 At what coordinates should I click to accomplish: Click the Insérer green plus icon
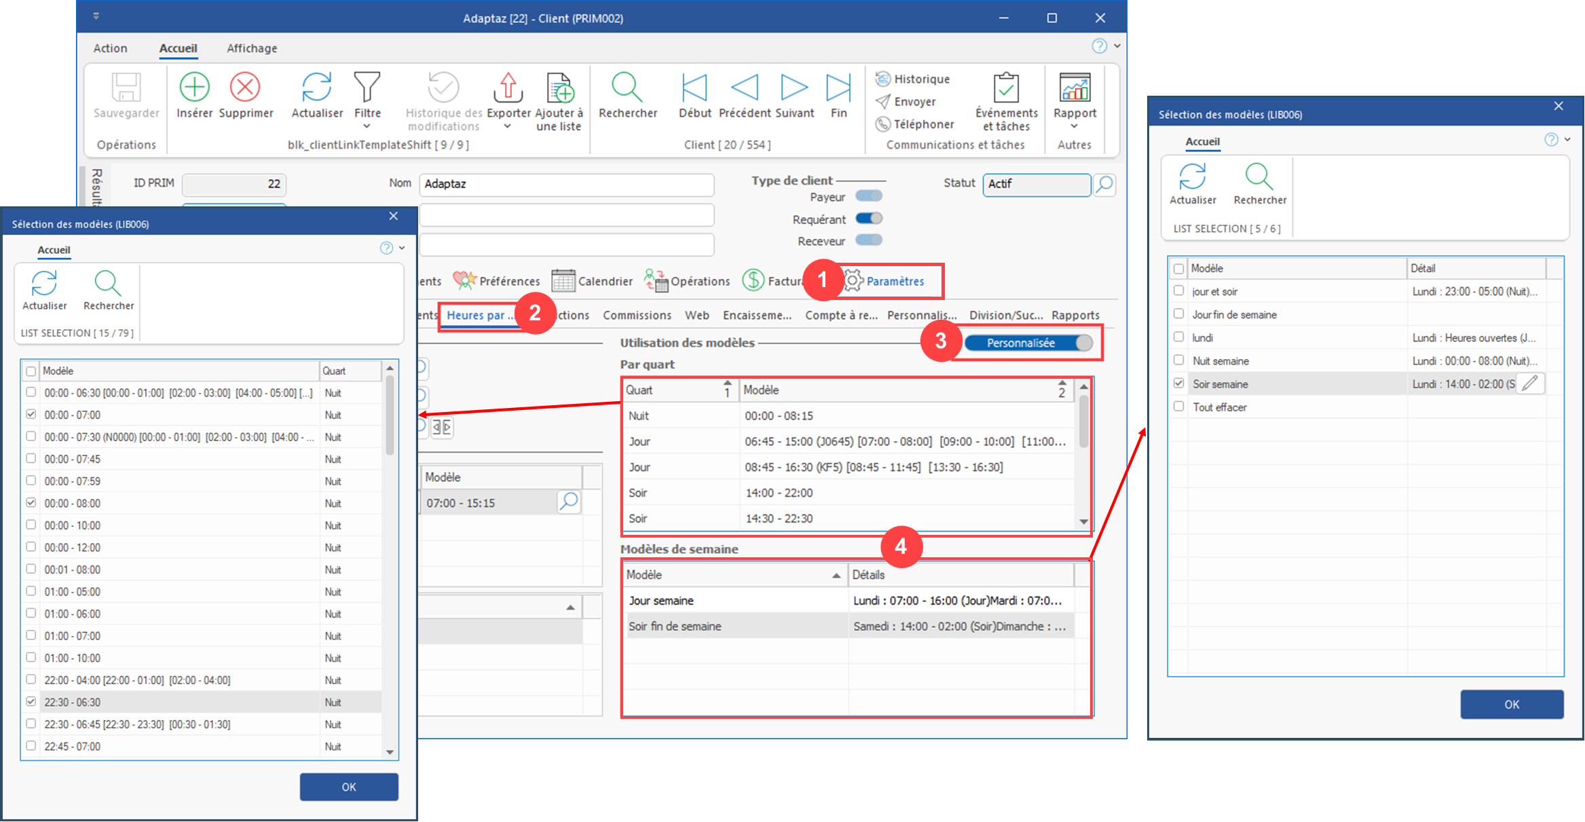(x=194, y=88)
